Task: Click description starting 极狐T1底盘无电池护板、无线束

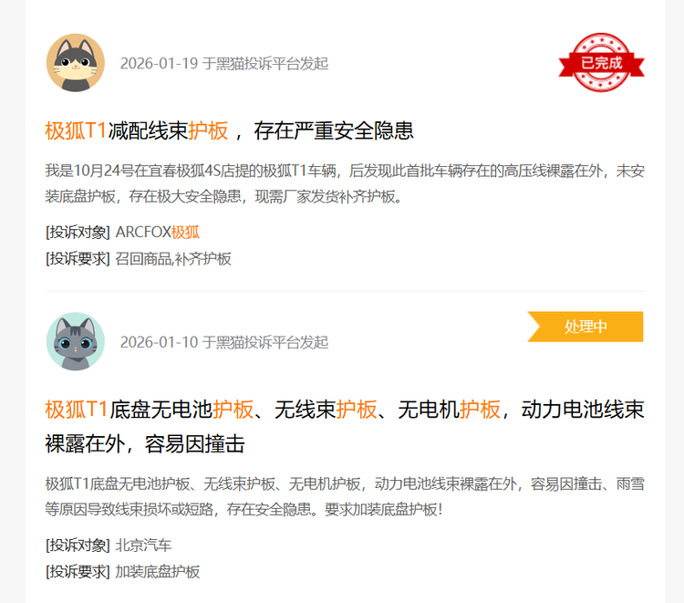Action: [x=345, y=496]
